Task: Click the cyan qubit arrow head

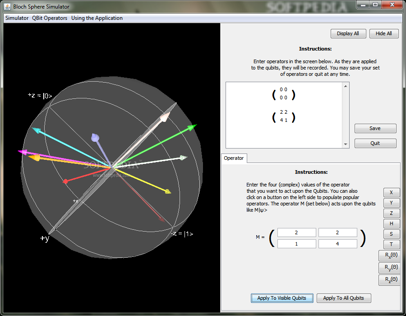Action: 36,130
